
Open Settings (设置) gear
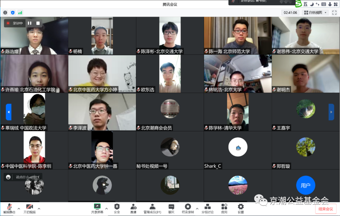(x=241, y=208)
